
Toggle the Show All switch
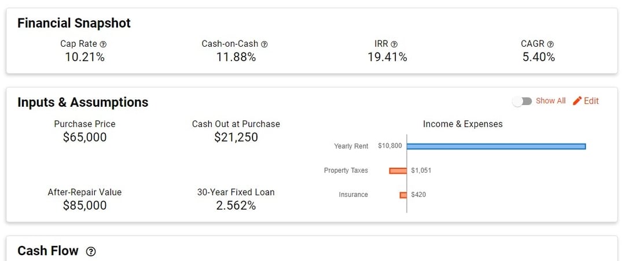click(523, 102)
